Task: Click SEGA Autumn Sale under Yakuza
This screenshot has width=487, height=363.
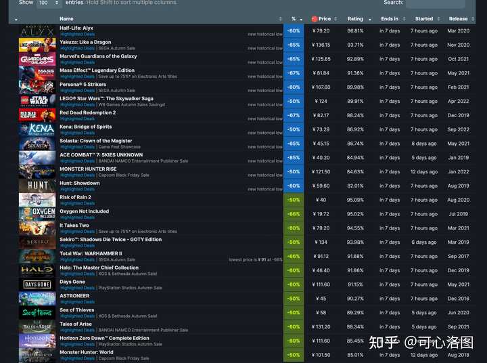Action: pyautogui.click(x=117, y=48)
